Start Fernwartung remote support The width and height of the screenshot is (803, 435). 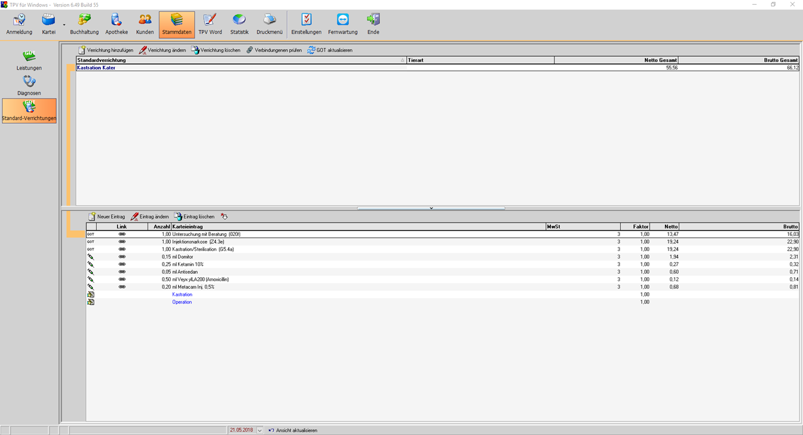click(x=342, y=24)
